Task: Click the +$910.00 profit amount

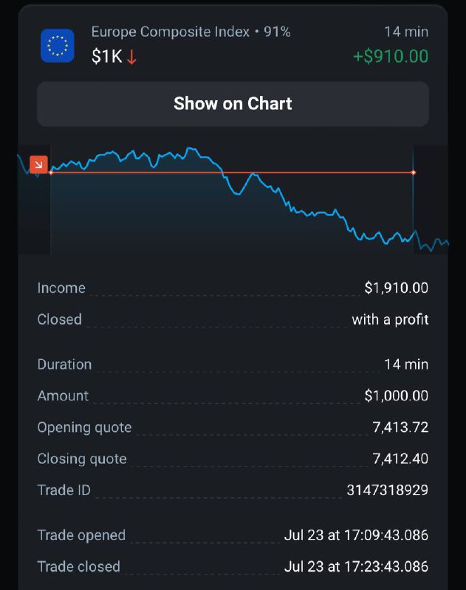Action: click(x=390, y=57)
